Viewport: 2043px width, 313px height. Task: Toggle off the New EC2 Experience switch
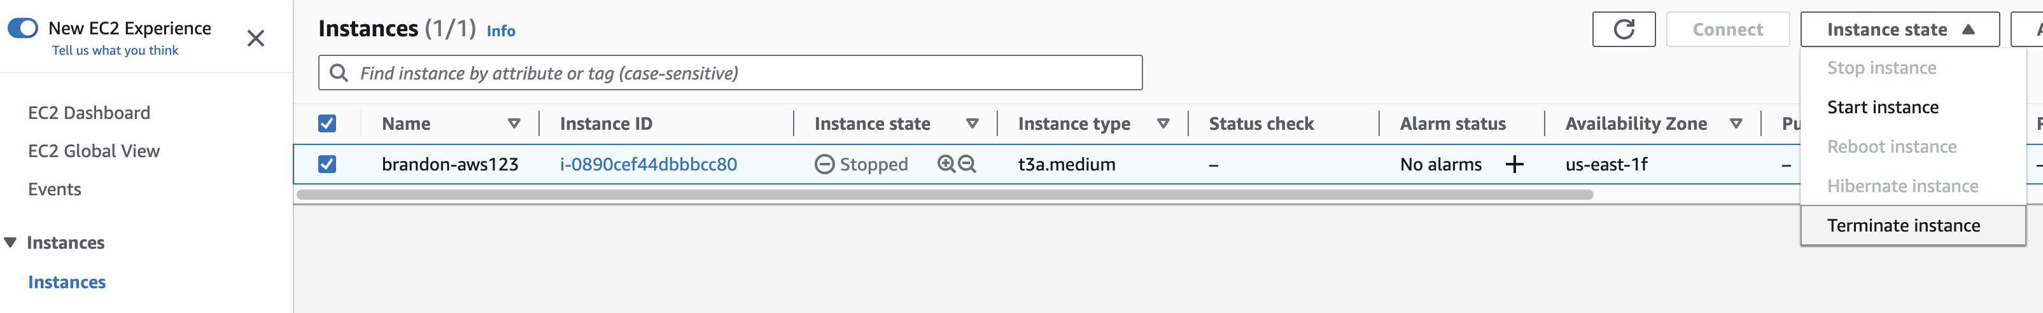tap(23, 28)
